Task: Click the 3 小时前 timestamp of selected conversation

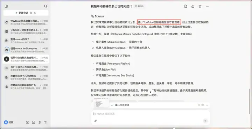Action: 44,58
